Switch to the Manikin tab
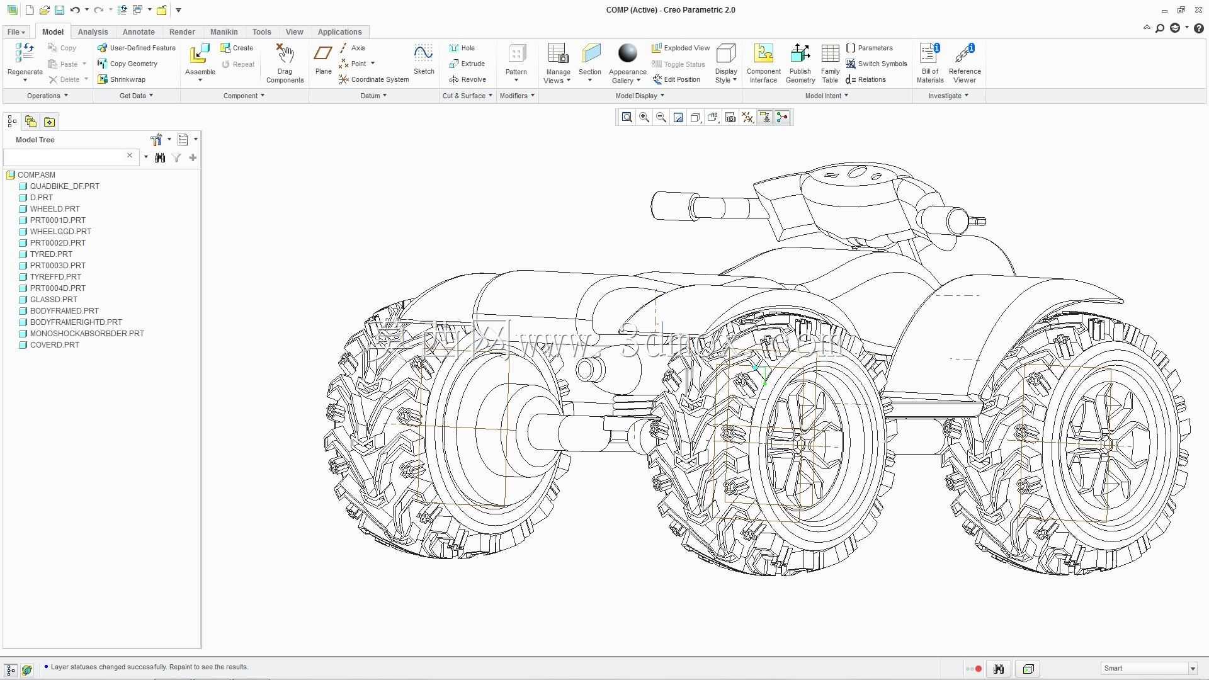Screen dimensions: 1209x680 coord(224,32)
